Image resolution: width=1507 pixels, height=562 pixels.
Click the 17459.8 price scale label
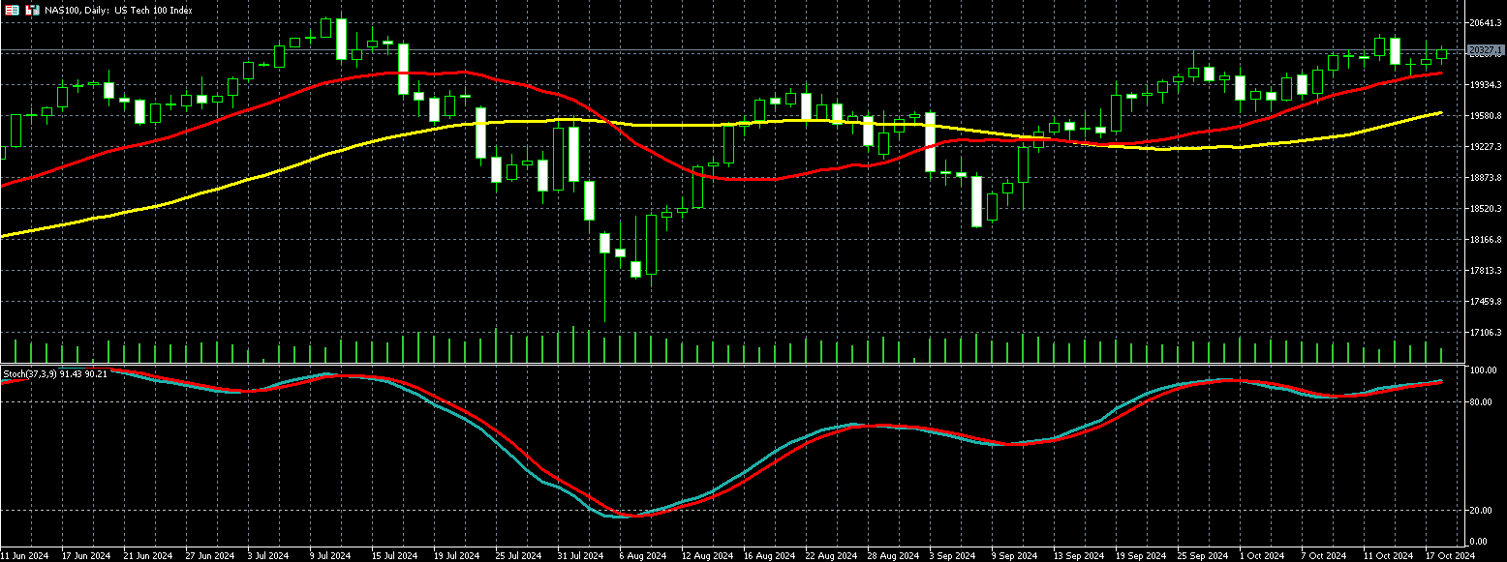(1486, 302)
